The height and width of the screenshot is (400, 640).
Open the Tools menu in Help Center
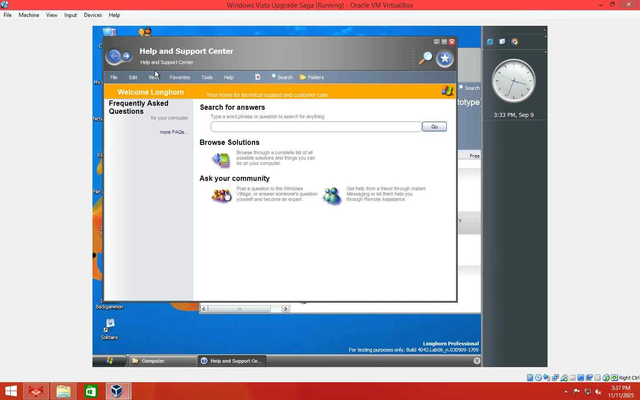[x=207, y=77]
